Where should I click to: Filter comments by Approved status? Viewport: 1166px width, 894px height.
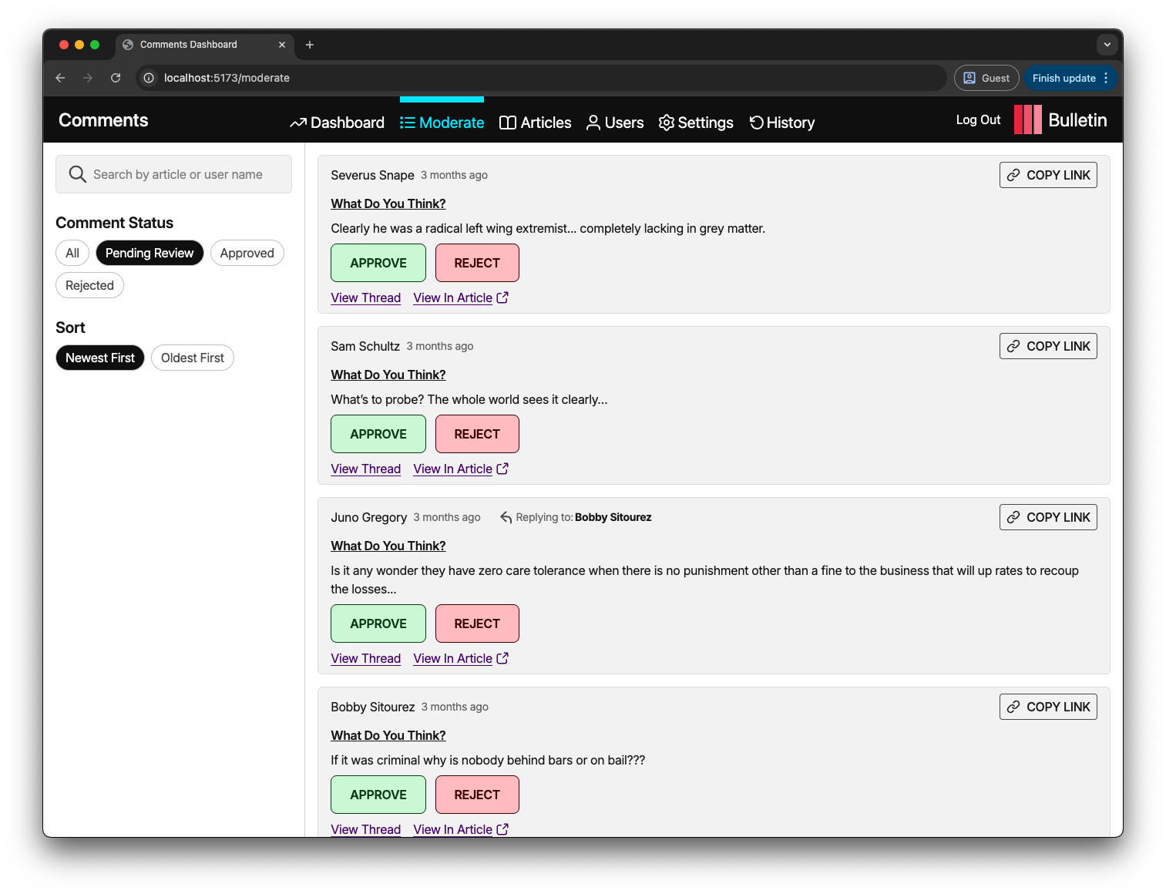pos(247,253)
